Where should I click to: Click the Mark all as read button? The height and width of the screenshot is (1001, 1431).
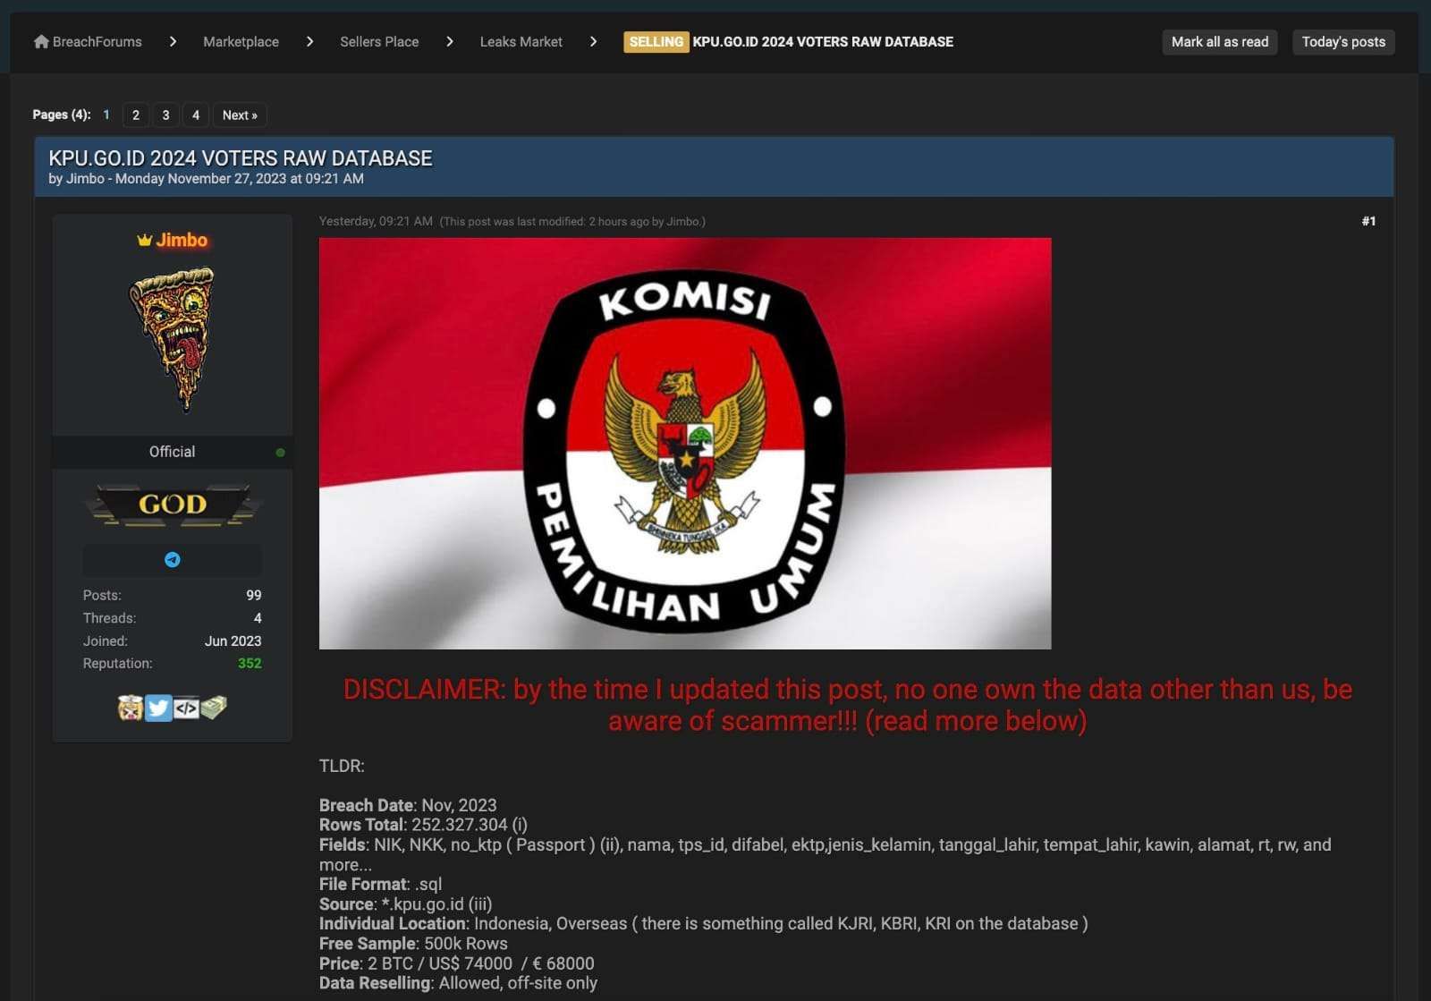click(x=1219, y=41)
